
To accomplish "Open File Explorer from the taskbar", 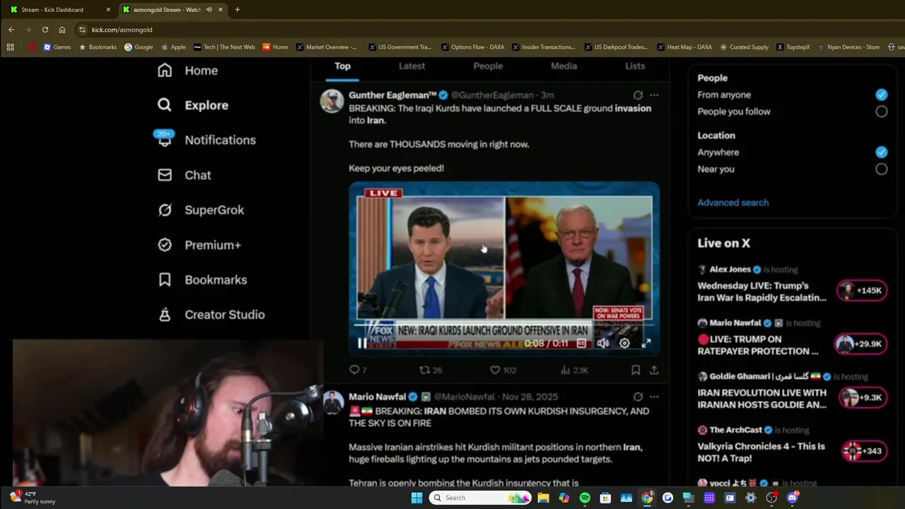I will (x=543, y=498).
